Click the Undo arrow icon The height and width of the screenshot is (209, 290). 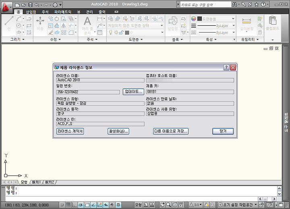(x=37, y=5)
